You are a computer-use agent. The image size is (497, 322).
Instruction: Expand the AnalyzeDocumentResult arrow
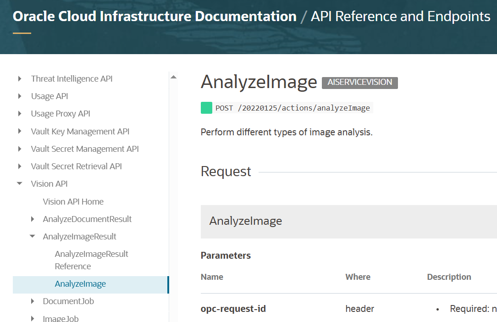pos(33,219)
